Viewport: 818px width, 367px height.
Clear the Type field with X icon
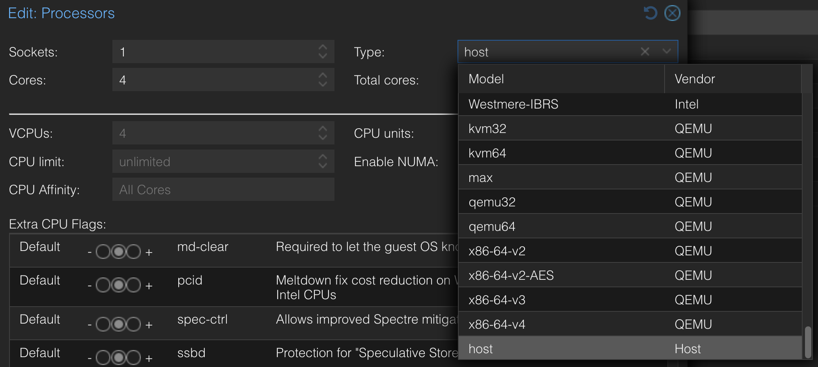[x=645, y=52]
